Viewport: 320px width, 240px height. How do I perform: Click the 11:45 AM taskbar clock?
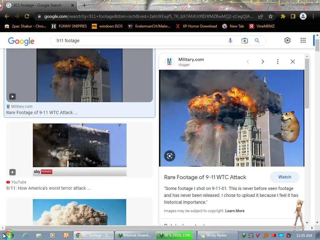click(304, 236)
